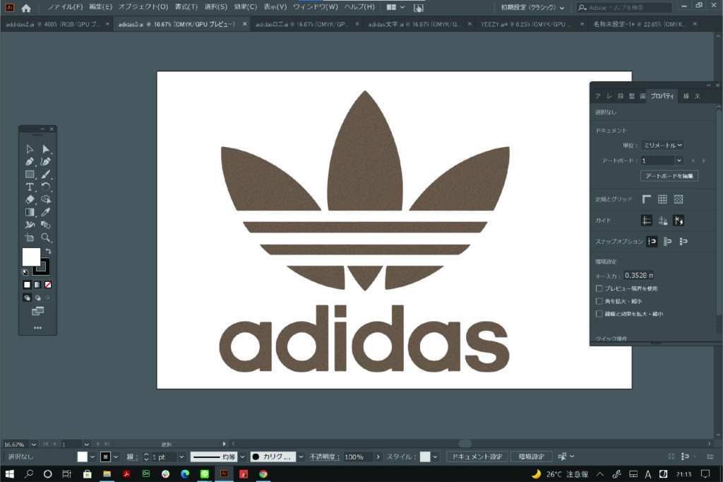Open the 効果(C) menu

246,7
